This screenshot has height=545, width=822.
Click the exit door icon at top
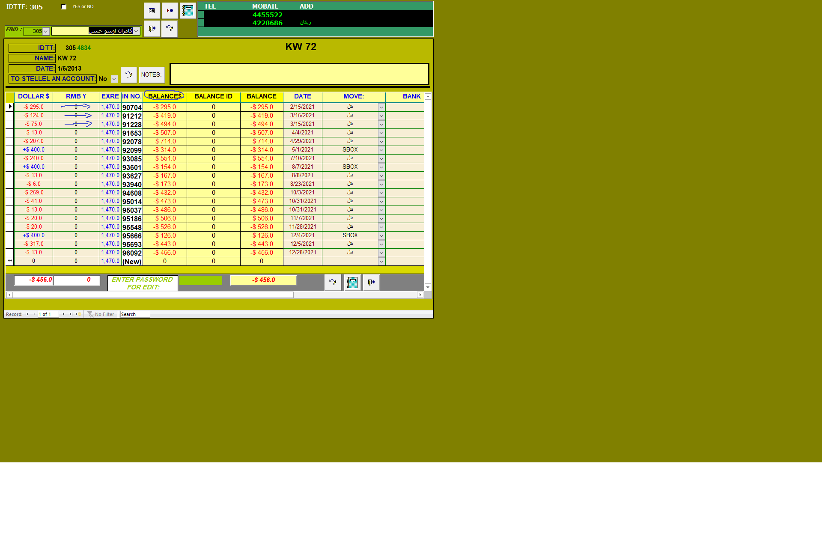point(152,29)
